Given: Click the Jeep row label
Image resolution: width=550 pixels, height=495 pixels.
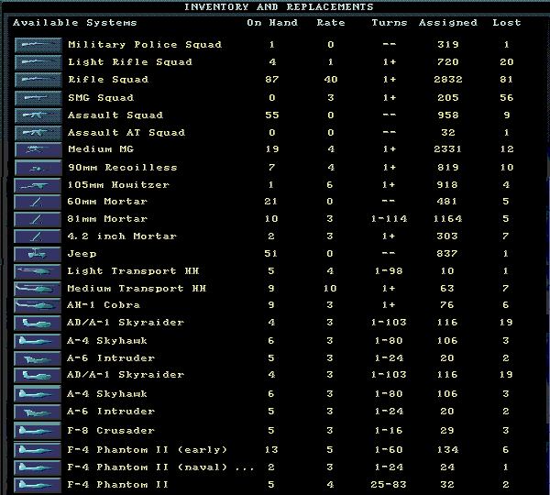Looking at the screenshot, I should point(82,254).
